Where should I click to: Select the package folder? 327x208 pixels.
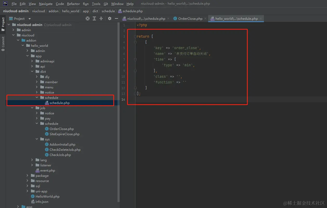[42, 175]
